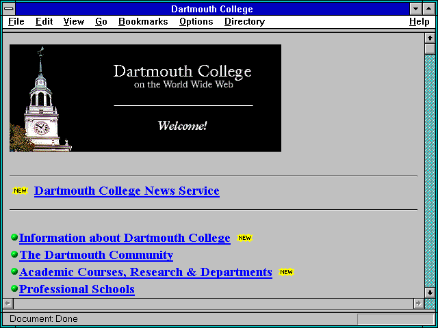The image size is (438, 328).
Task: Click the vertical scrollbar down arrow
Action: [430, 293]
